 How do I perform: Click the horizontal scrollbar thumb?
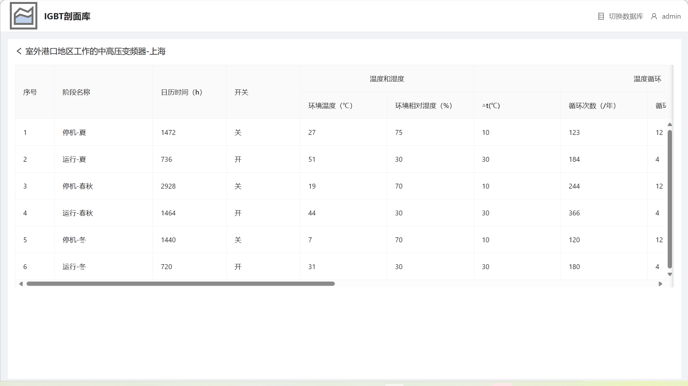180,284
